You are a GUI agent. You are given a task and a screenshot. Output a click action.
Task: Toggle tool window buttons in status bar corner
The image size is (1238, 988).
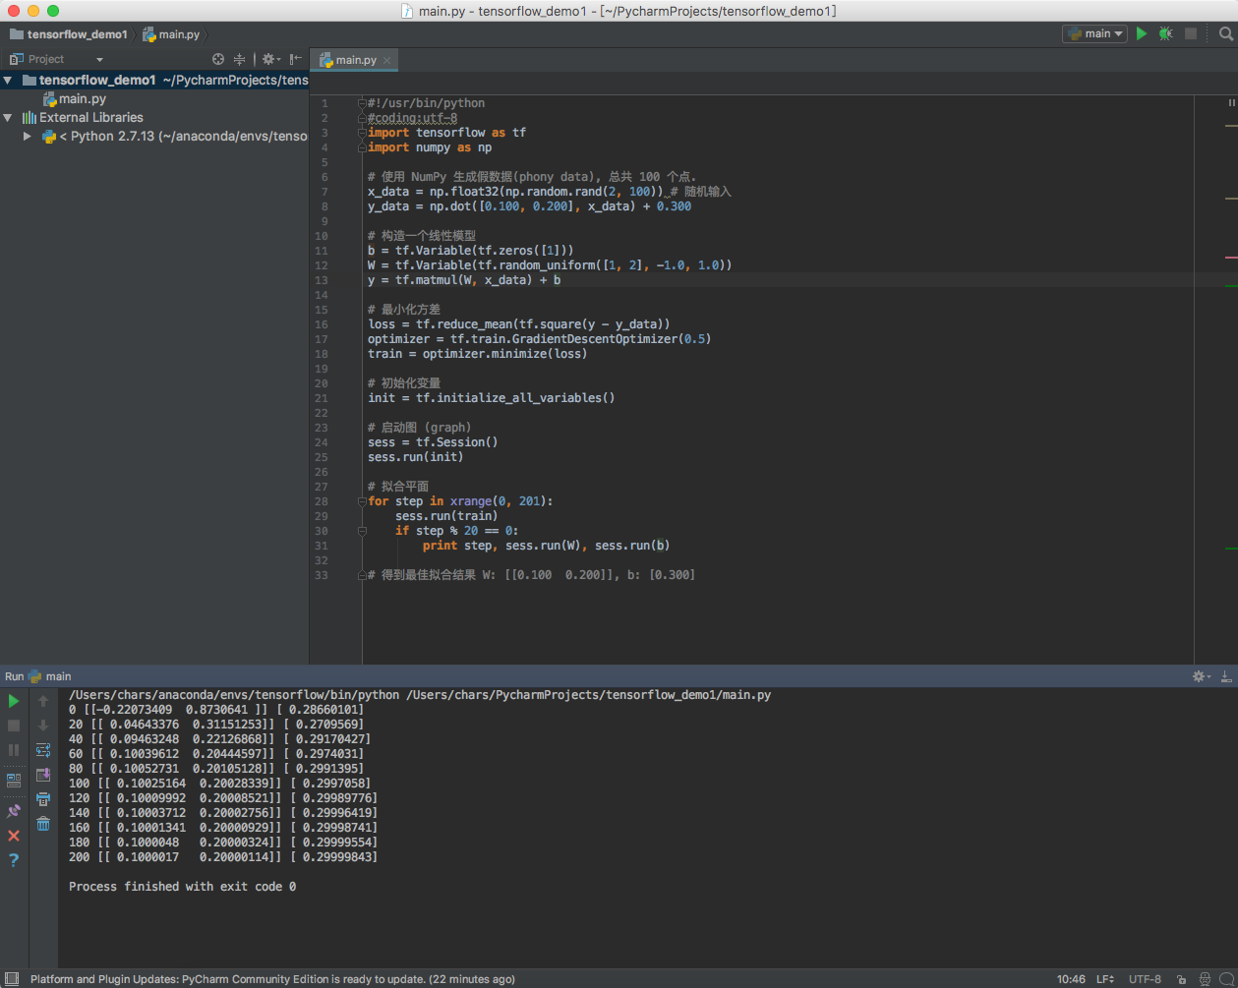[x=13, y=979]
